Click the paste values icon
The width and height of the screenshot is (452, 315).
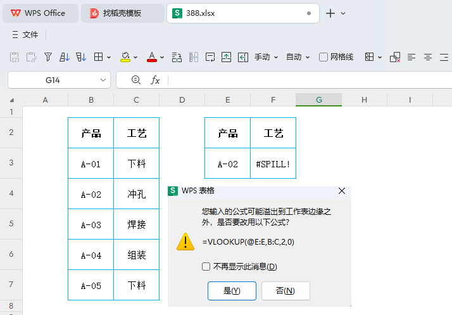(15, 57)
